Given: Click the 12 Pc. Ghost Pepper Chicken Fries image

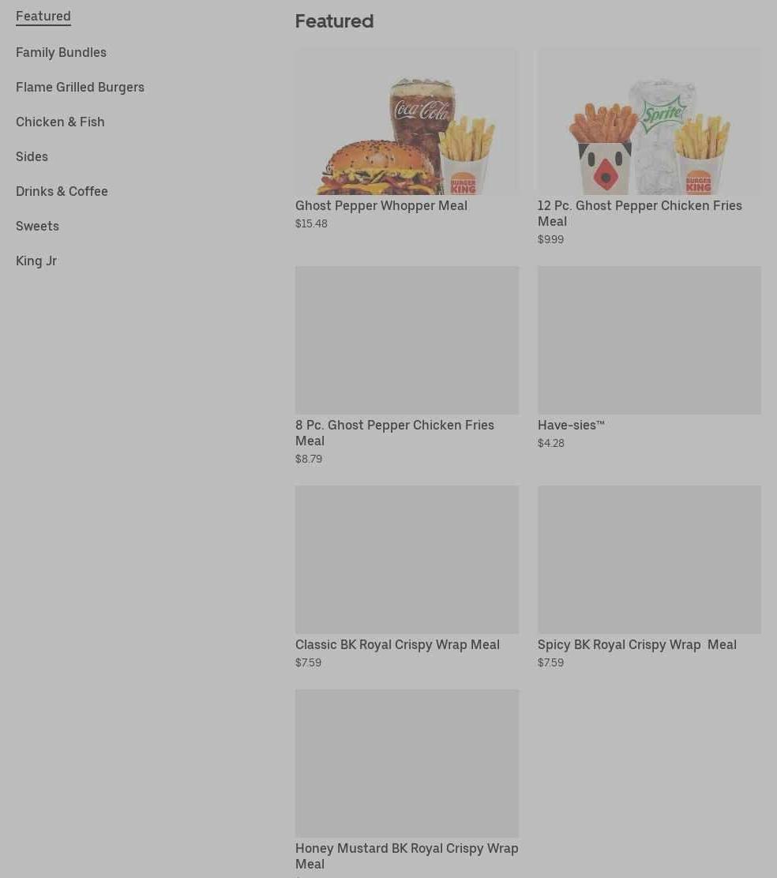Looking at the screenshot, I should (x=649, y=121).
